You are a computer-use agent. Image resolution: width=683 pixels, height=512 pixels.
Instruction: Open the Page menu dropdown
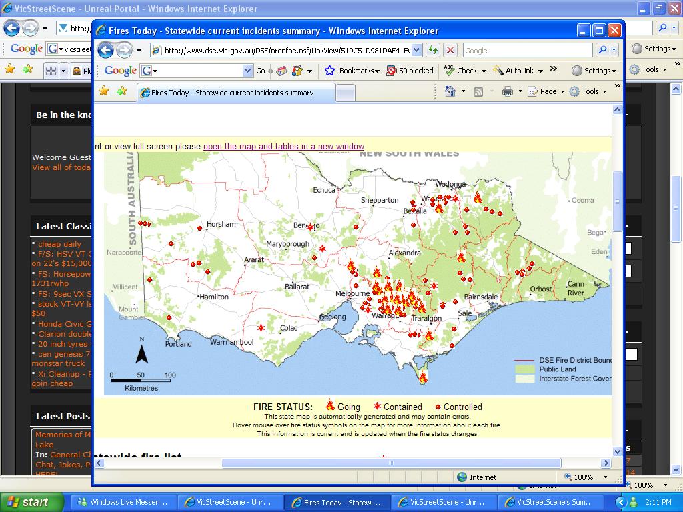click(546, 91)
